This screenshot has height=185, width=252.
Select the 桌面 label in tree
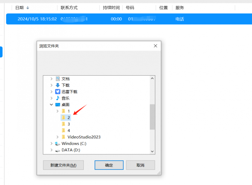click(x=66, y=105)
